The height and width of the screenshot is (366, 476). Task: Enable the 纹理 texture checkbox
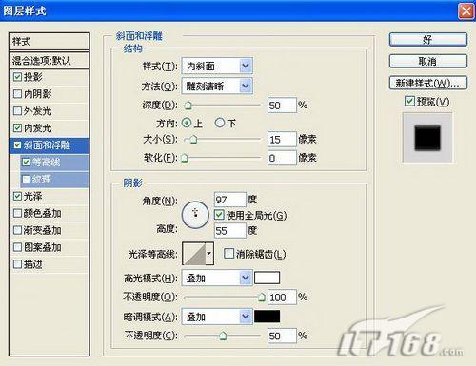tap(26, 180)
